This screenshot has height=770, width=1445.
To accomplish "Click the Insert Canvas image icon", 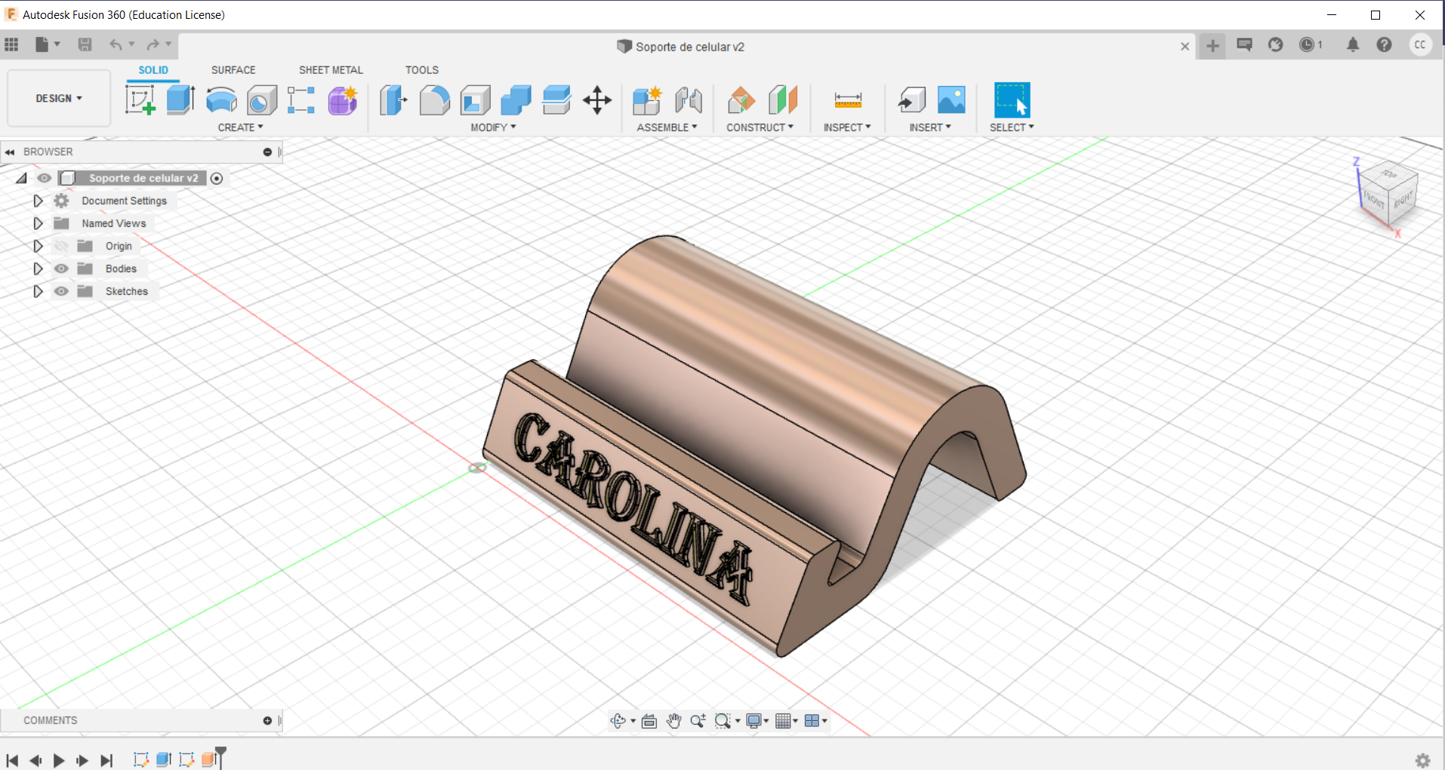I will [951, 100].
